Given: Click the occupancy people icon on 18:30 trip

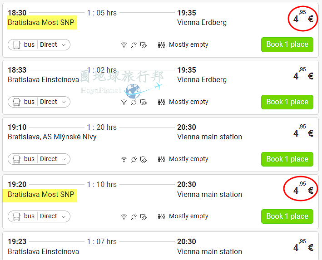Looking at the screenshot, I should [x=161, y=45].
